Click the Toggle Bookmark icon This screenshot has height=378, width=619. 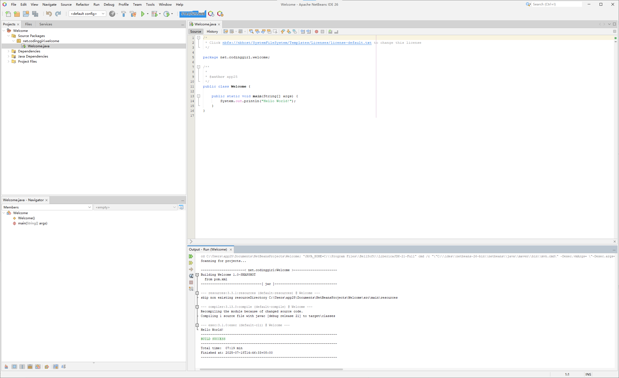click(x=295, y=32)
